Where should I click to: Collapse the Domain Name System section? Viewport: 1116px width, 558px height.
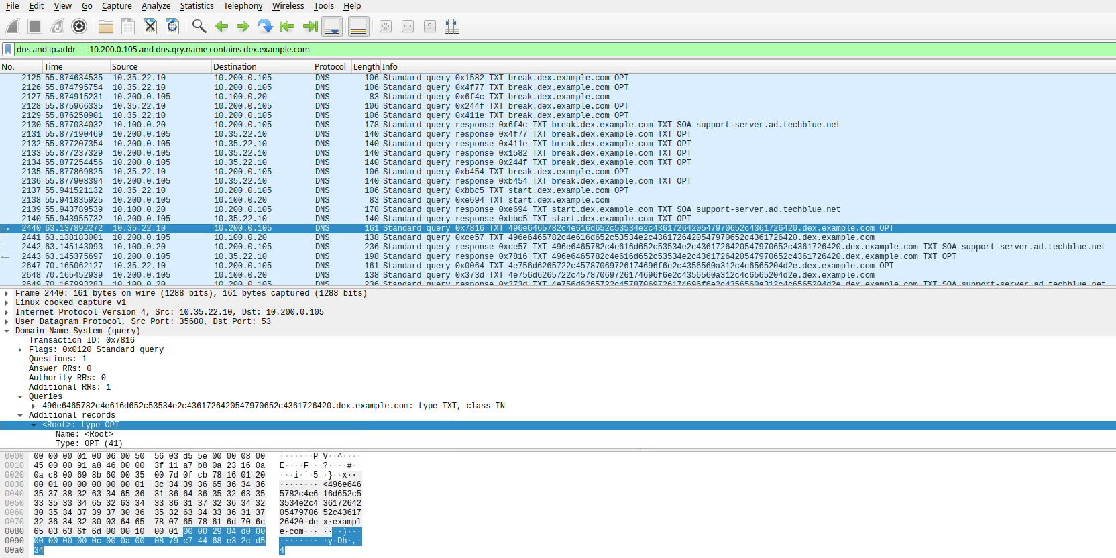[7, 331]
